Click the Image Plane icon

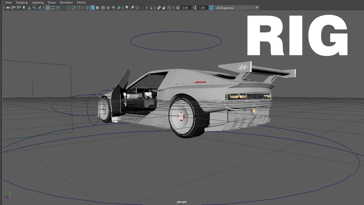29,8
